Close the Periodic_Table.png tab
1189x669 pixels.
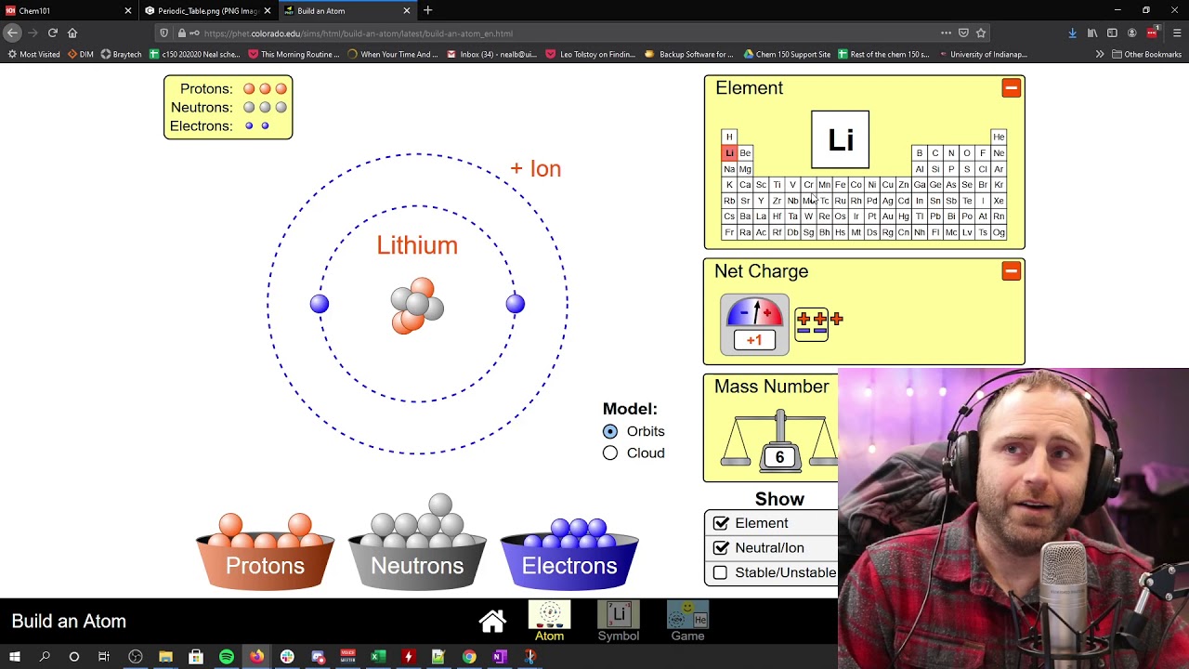pyautogui.click(x=268, y=11)
